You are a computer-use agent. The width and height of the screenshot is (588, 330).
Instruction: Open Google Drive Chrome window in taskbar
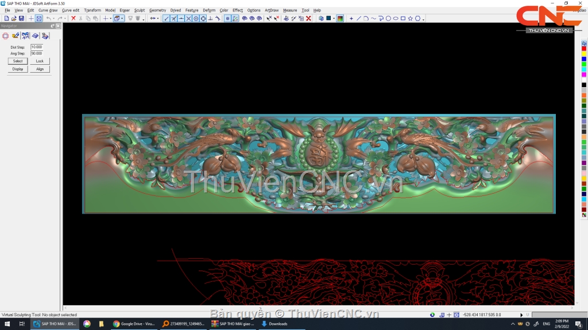click(134, 324)
